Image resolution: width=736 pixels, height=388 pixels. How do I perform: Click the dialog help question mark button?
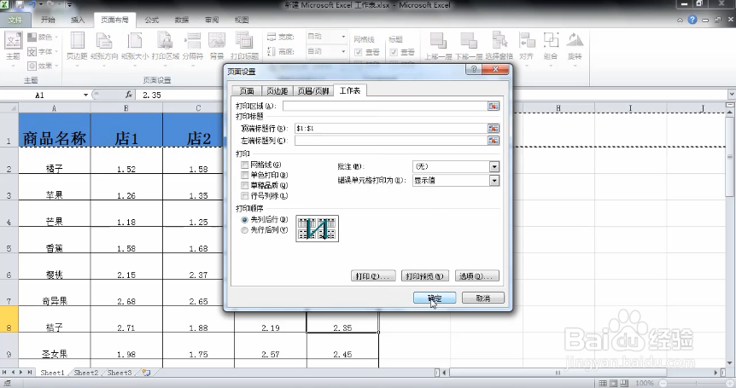474,70
